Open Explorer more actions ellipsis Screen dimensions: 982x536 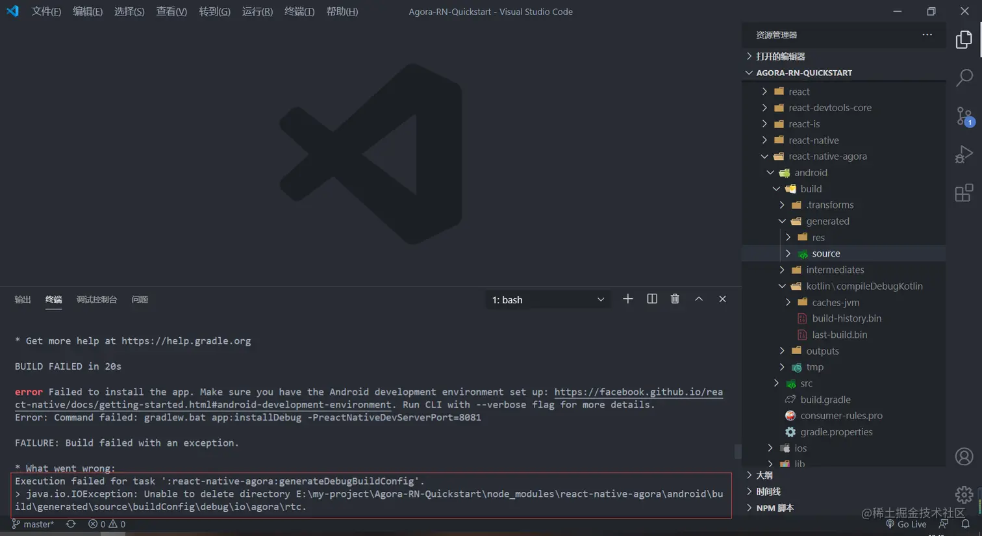(x=927, y=35)
